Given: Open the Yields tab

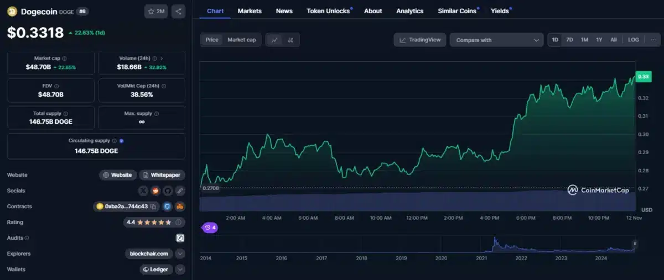Looking at the screenshot, I should pyautogui.click(x=500, y=11).
